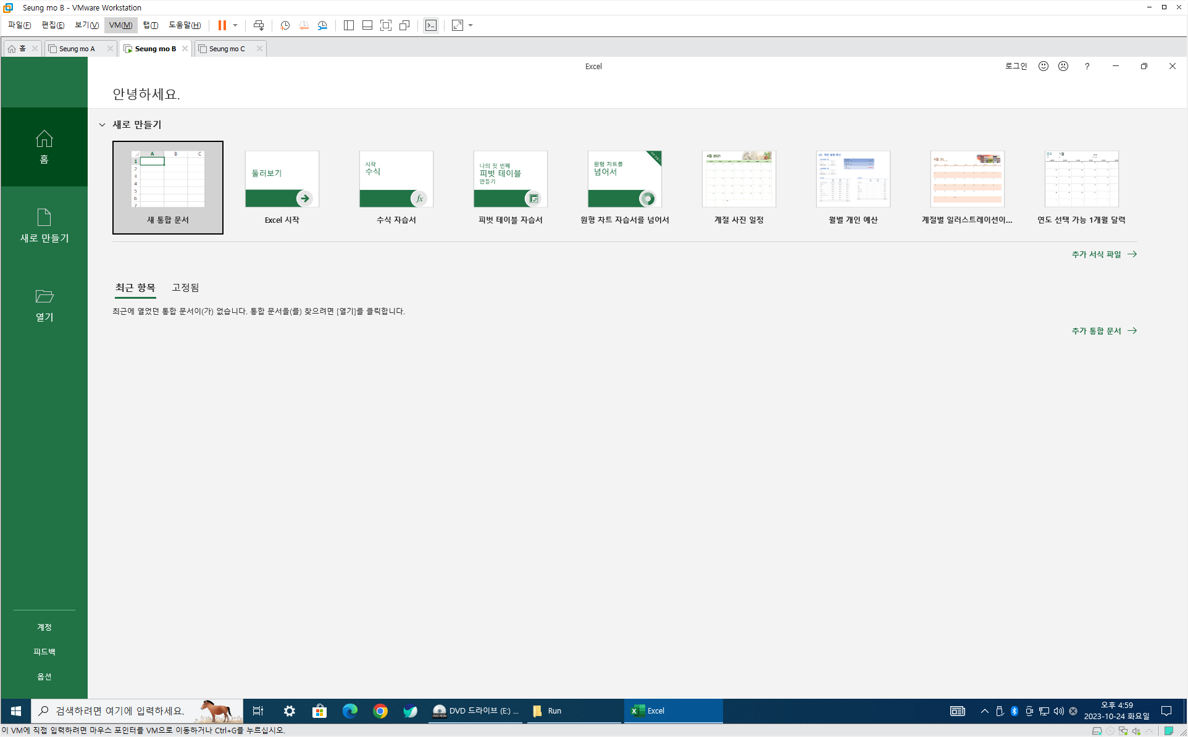Screen dimensions: 1188x737
Task: Open the Excel help question mark
Action: 1087,66
